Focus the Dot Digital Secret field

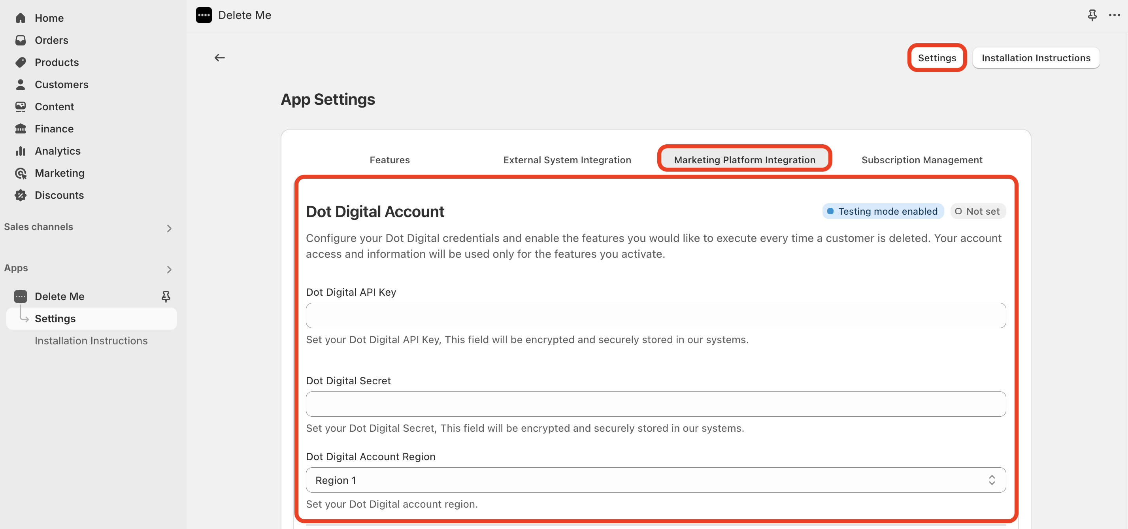click(x=656, y=404)
